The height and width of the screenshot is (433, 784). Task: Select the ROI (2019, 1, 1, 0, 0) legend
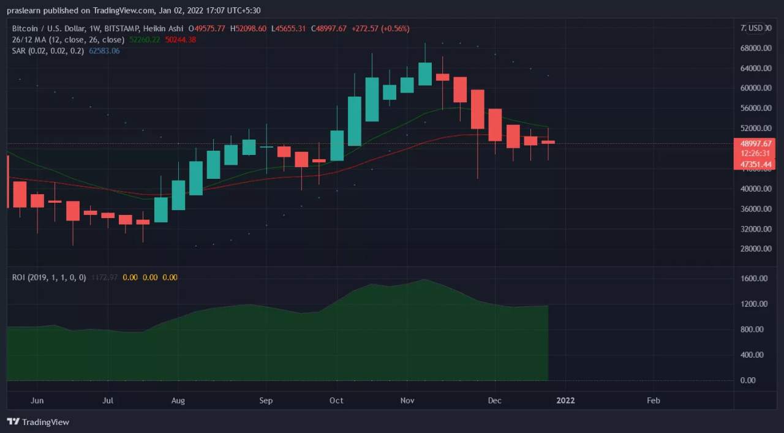pyautogui.click(x=49, y=277)
